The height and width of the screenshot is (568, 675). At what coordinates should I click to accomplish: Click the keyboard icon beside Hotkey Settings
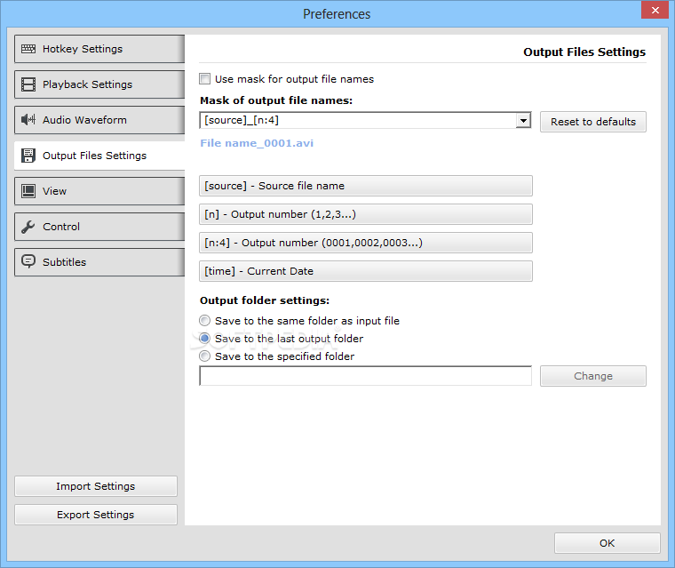tap(28, 49)
